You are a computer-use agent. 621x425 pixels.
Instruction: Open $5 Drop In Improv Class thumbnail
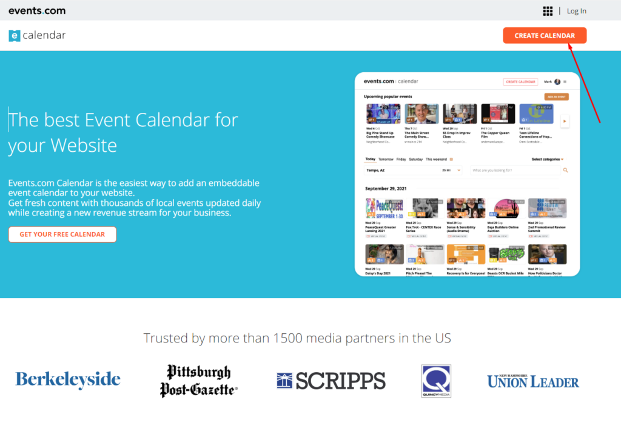coord(460,114)
